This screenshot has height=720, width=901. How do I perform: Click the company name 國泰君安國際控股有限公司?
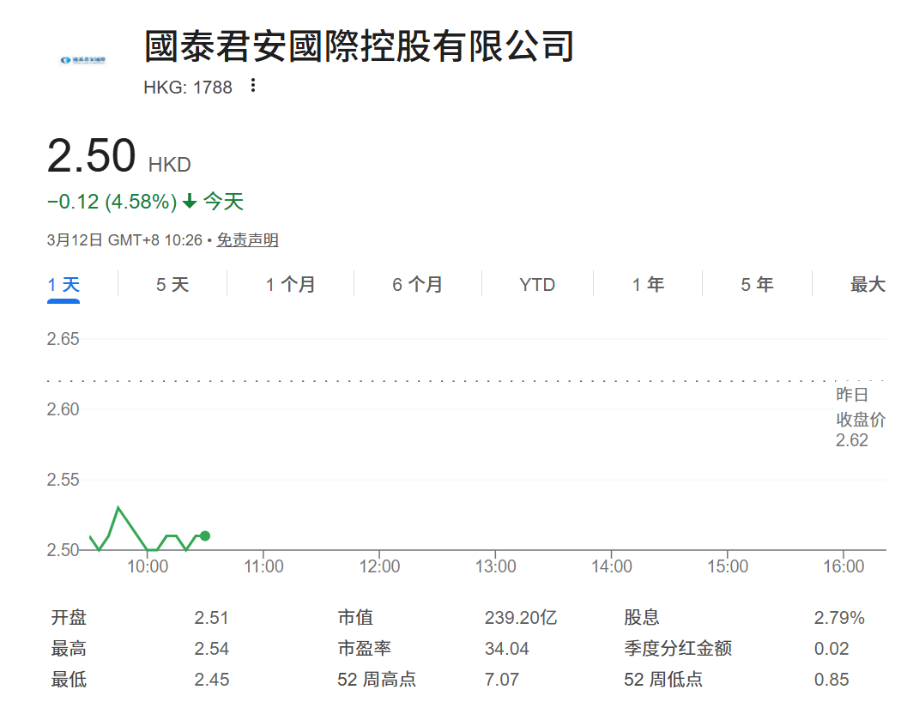[x=360, y=46]
